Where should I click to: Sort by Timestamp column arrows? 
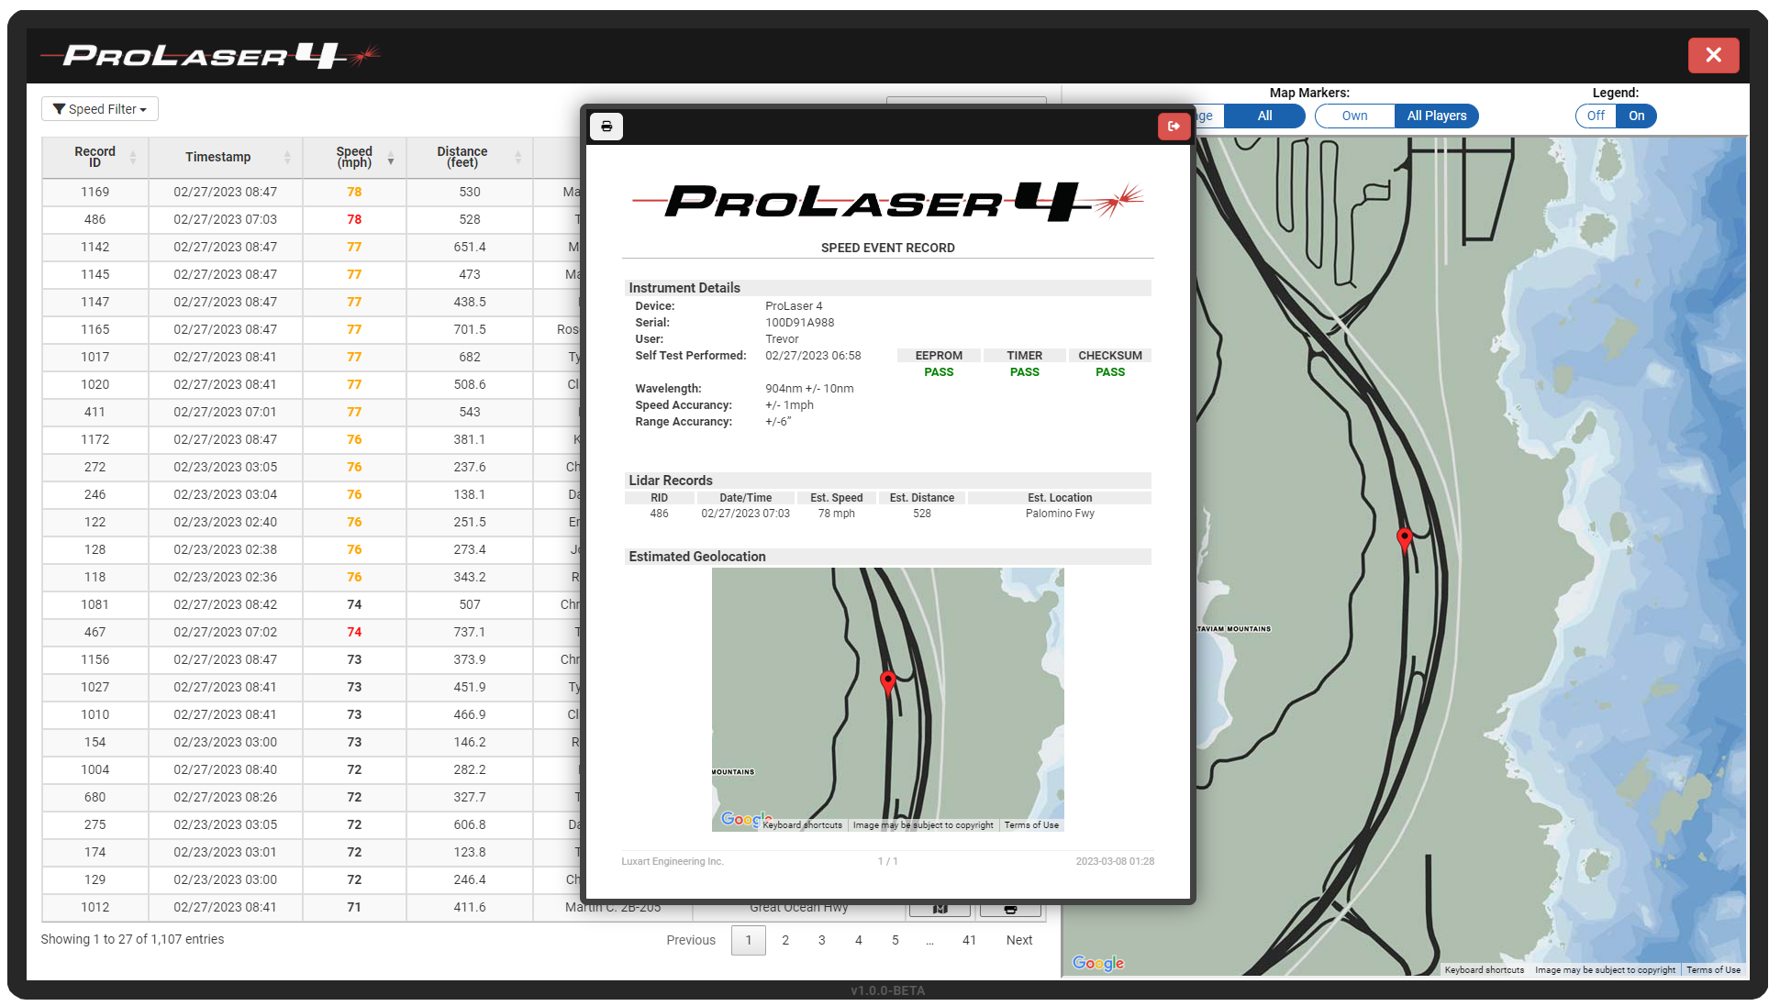point(287,158)
